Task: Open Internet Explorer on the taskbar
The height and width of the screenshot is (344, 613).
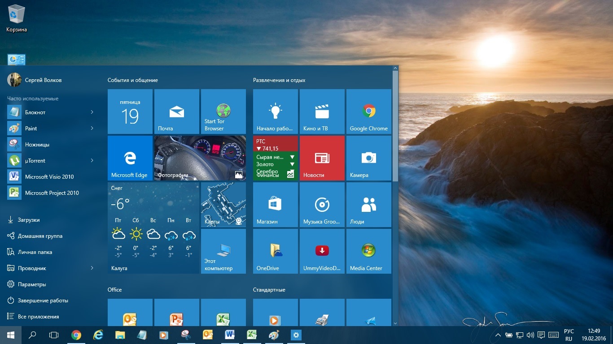Action: pyautogui.click(x=98, y=335)
